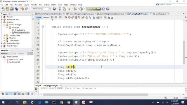Screen dimensions: 187x105
Task: Collapse testIntegers method code fold
Action: tap(43, 27)
